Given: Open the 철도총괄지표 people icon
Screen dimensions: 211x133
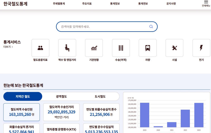Looking at the screenshot, I should point(40,48).
